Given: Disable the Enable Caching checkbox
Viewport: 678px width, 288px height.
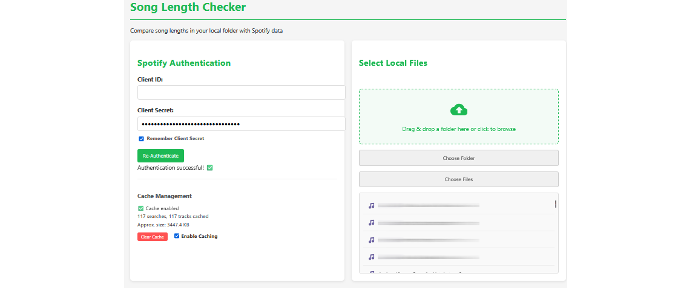Looking at the screenshot, I should (177, 236).
